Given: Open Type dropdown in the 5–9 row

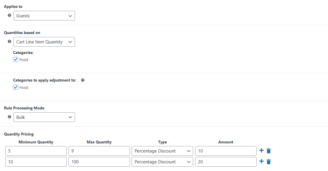Looking at the screenshot, I should click(x=162, y=151).
